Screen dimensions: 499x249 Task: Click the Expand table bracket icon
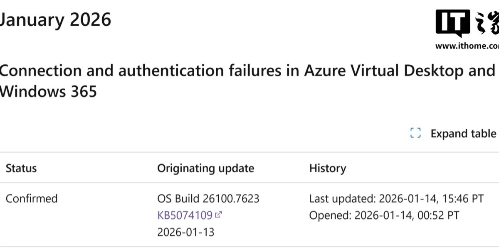[x=415, y=133]
